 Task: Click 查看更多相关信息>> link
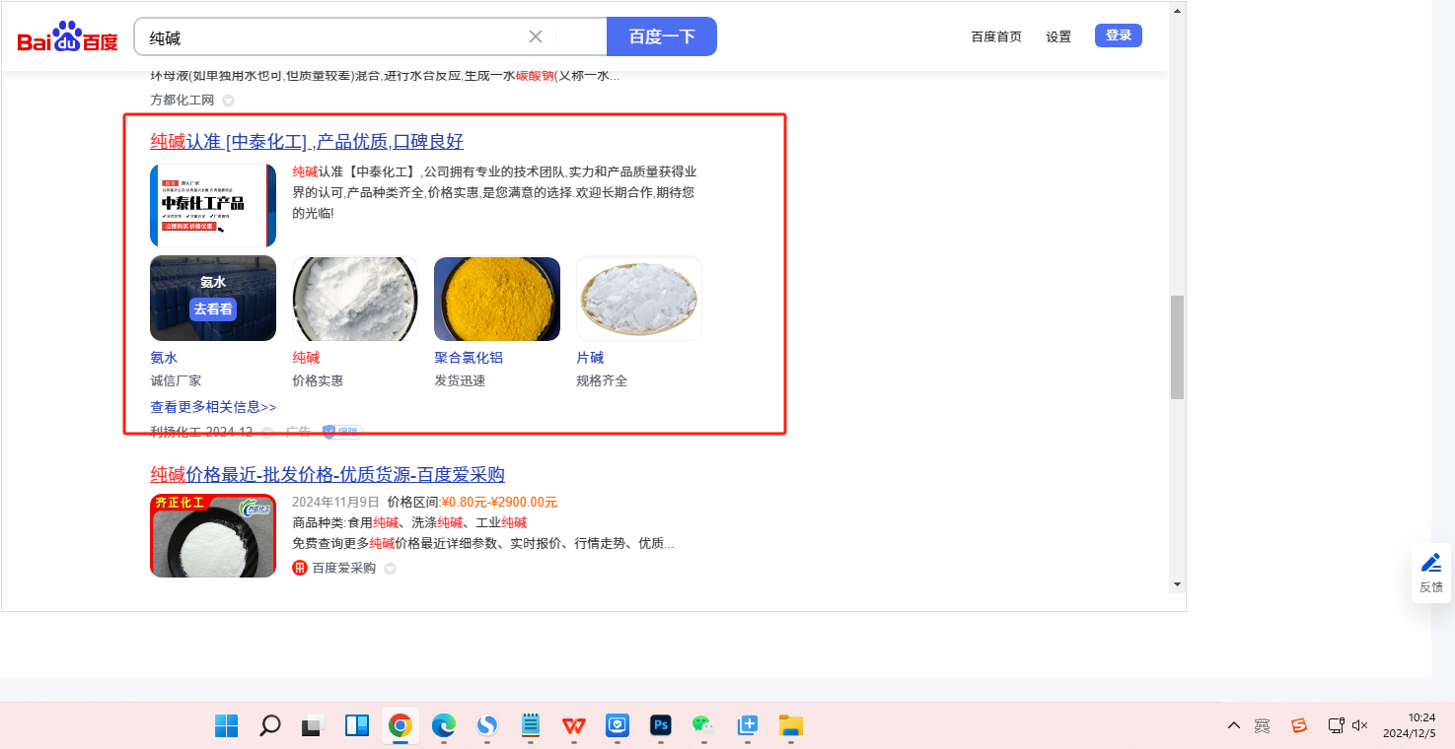pos(213,407)
